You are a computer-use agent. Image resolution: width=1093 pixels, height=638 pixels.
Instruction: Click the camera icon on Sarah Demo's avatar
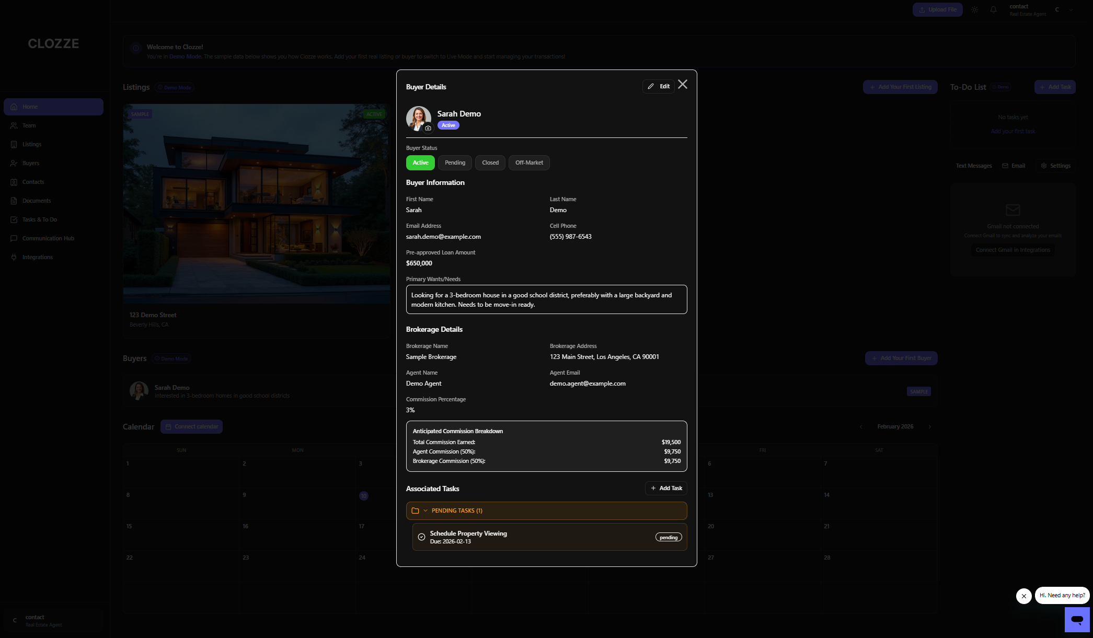pos(428,127)
